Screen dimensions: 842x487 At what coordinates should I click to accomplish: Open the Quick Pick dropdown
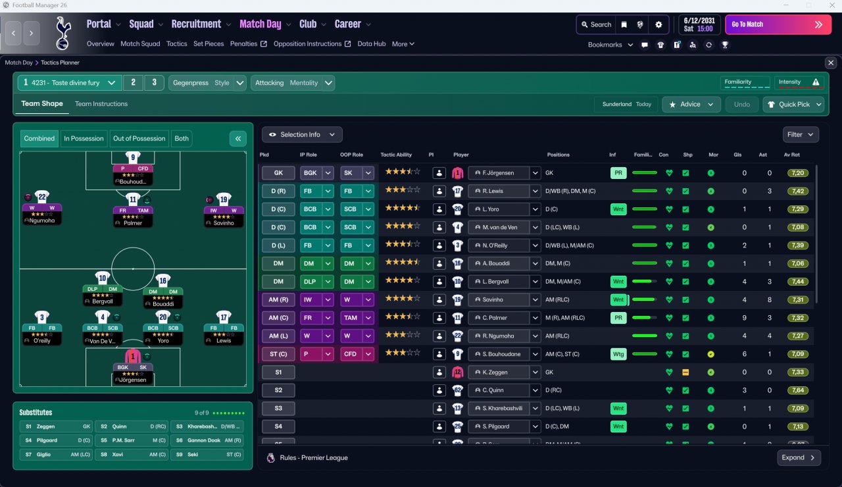794,104
